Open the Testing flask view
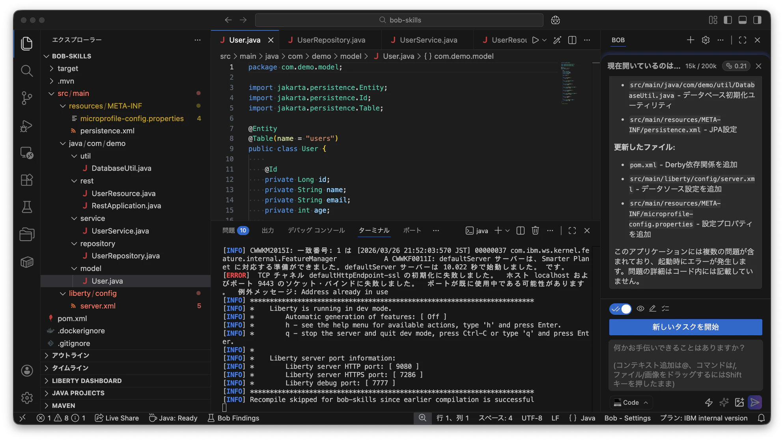The width and height of the screenshot is (784, 441). (26, 207)
